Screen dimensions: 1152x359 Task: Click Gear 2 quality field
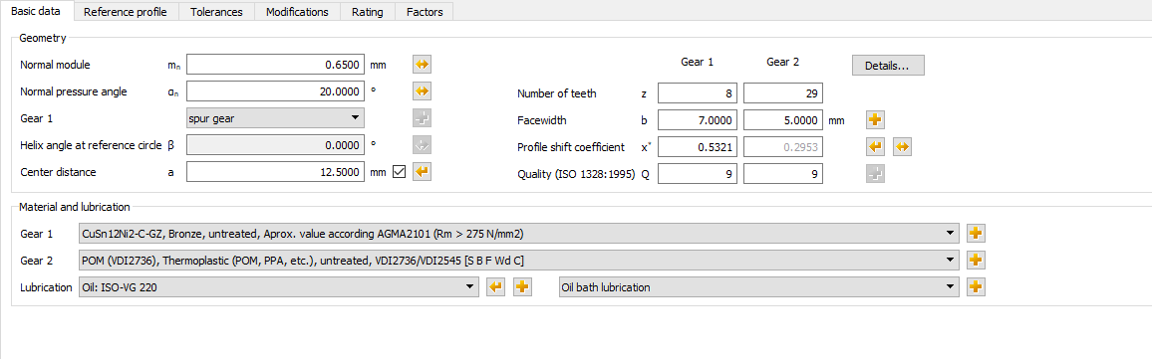coord(783,174)
